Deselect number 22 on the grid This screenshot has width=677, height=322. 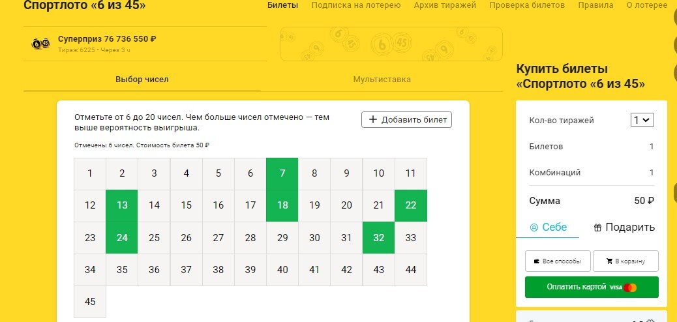[x=411, y=205]
